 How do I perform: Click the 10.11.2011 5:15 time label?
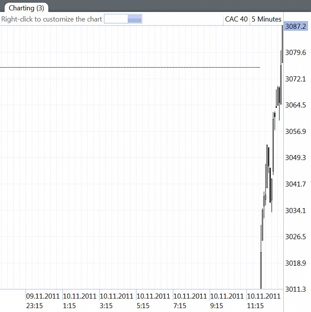153,301
